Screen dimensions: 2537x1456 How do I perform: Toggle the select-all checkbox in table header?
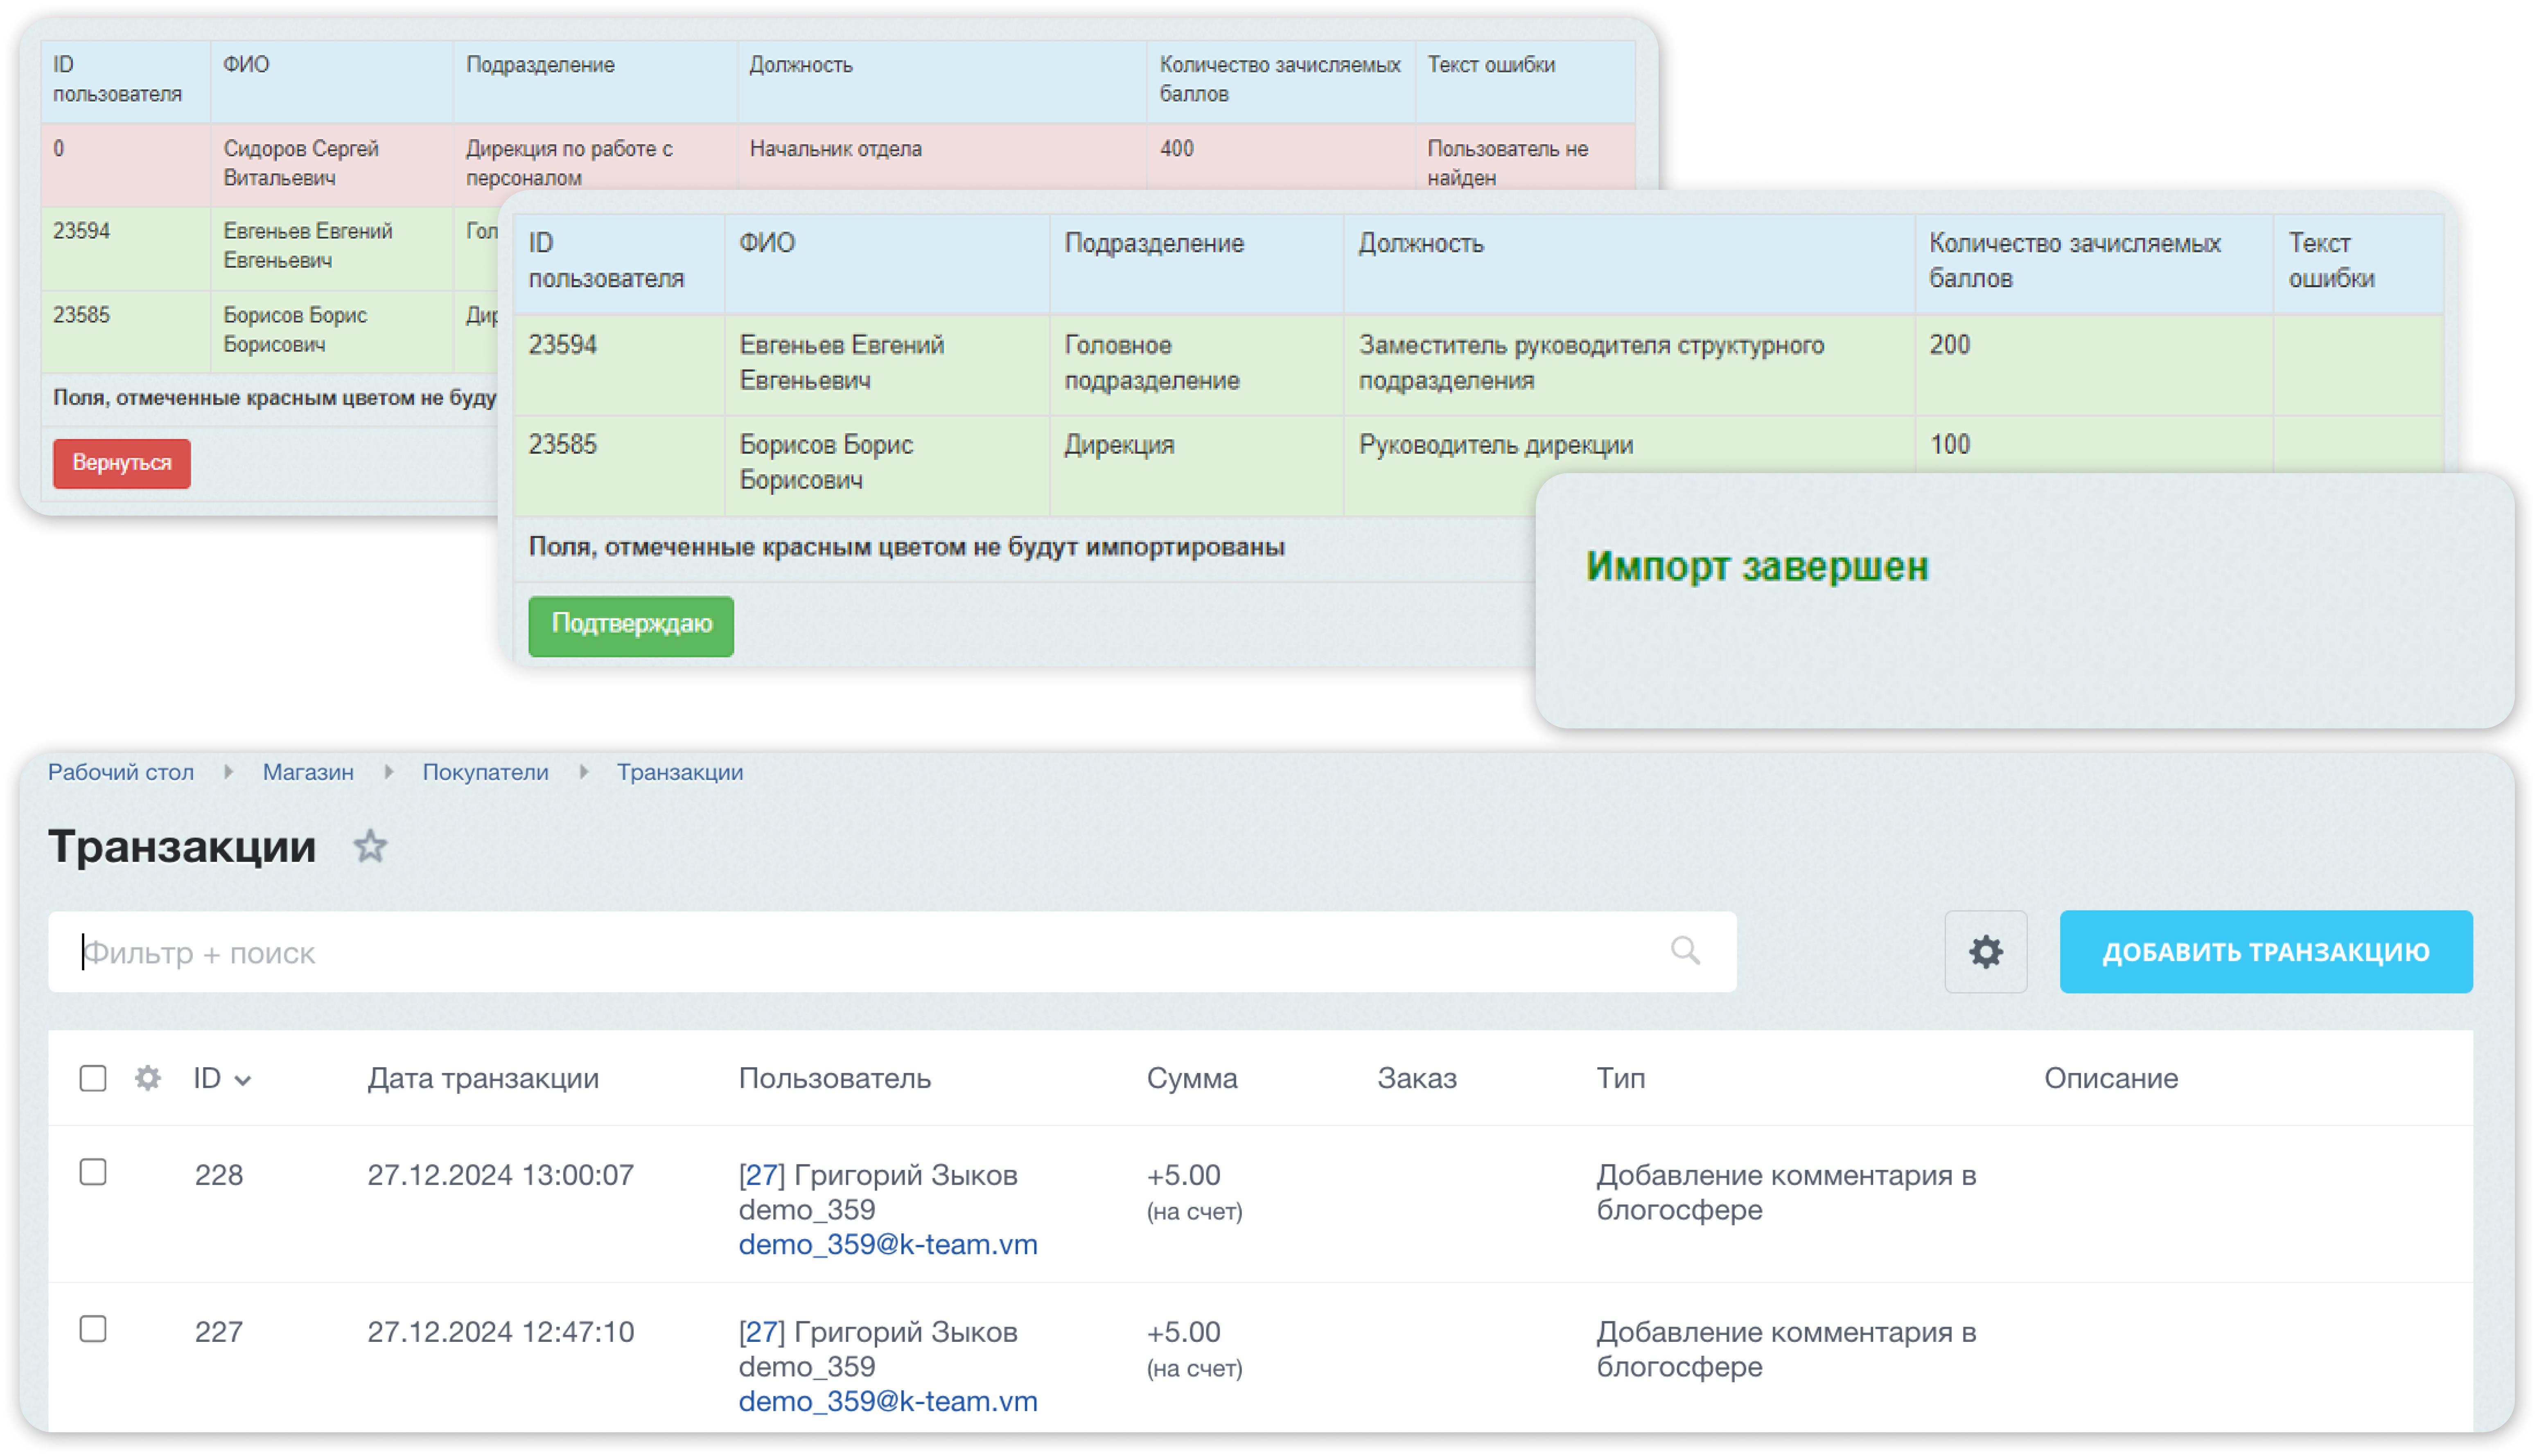tap(93, 1078)
